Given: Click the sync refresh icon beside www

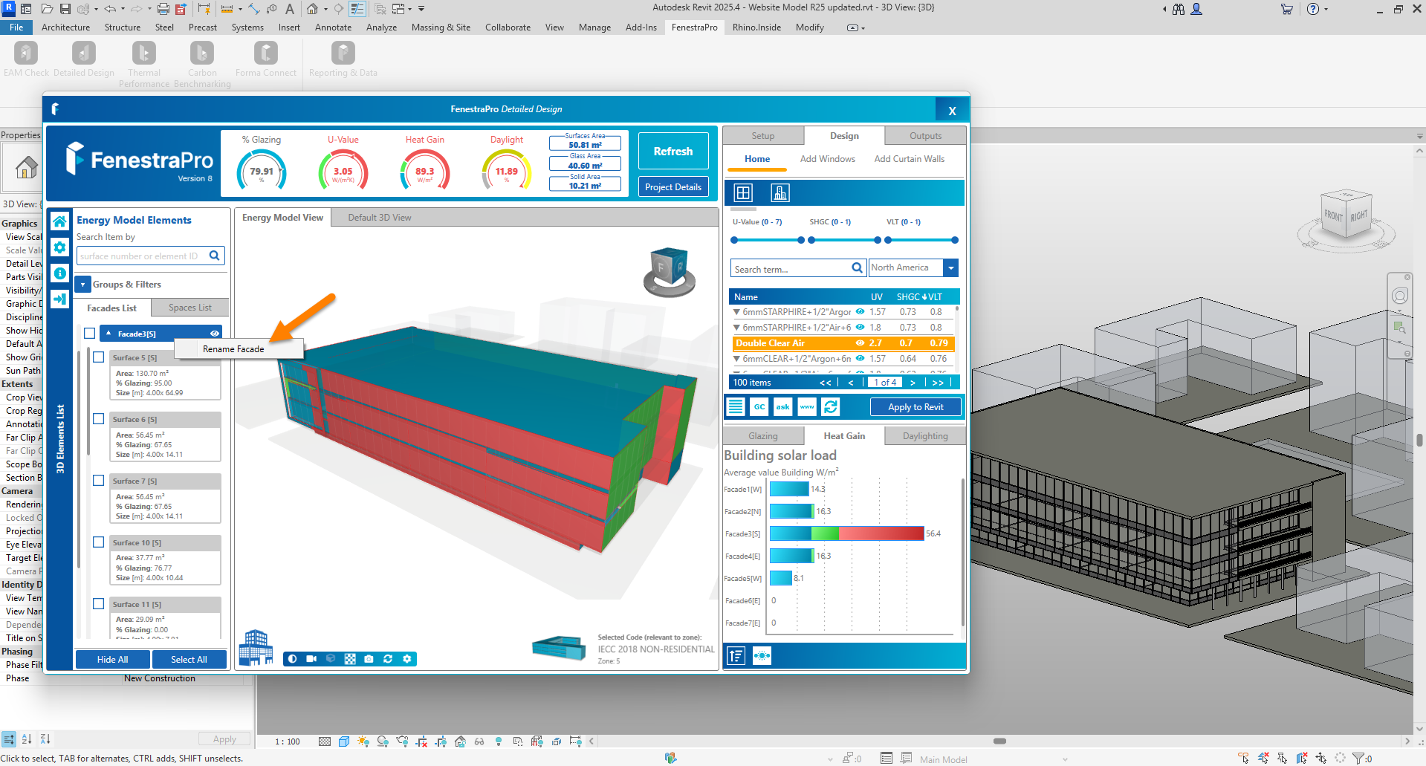Looking at the screenshot, I should coord(831,406).
